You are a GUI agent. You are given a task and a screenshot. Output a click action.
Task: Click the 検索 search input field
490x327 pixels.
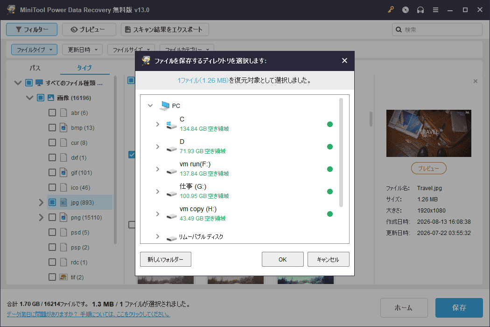[437, 29]
